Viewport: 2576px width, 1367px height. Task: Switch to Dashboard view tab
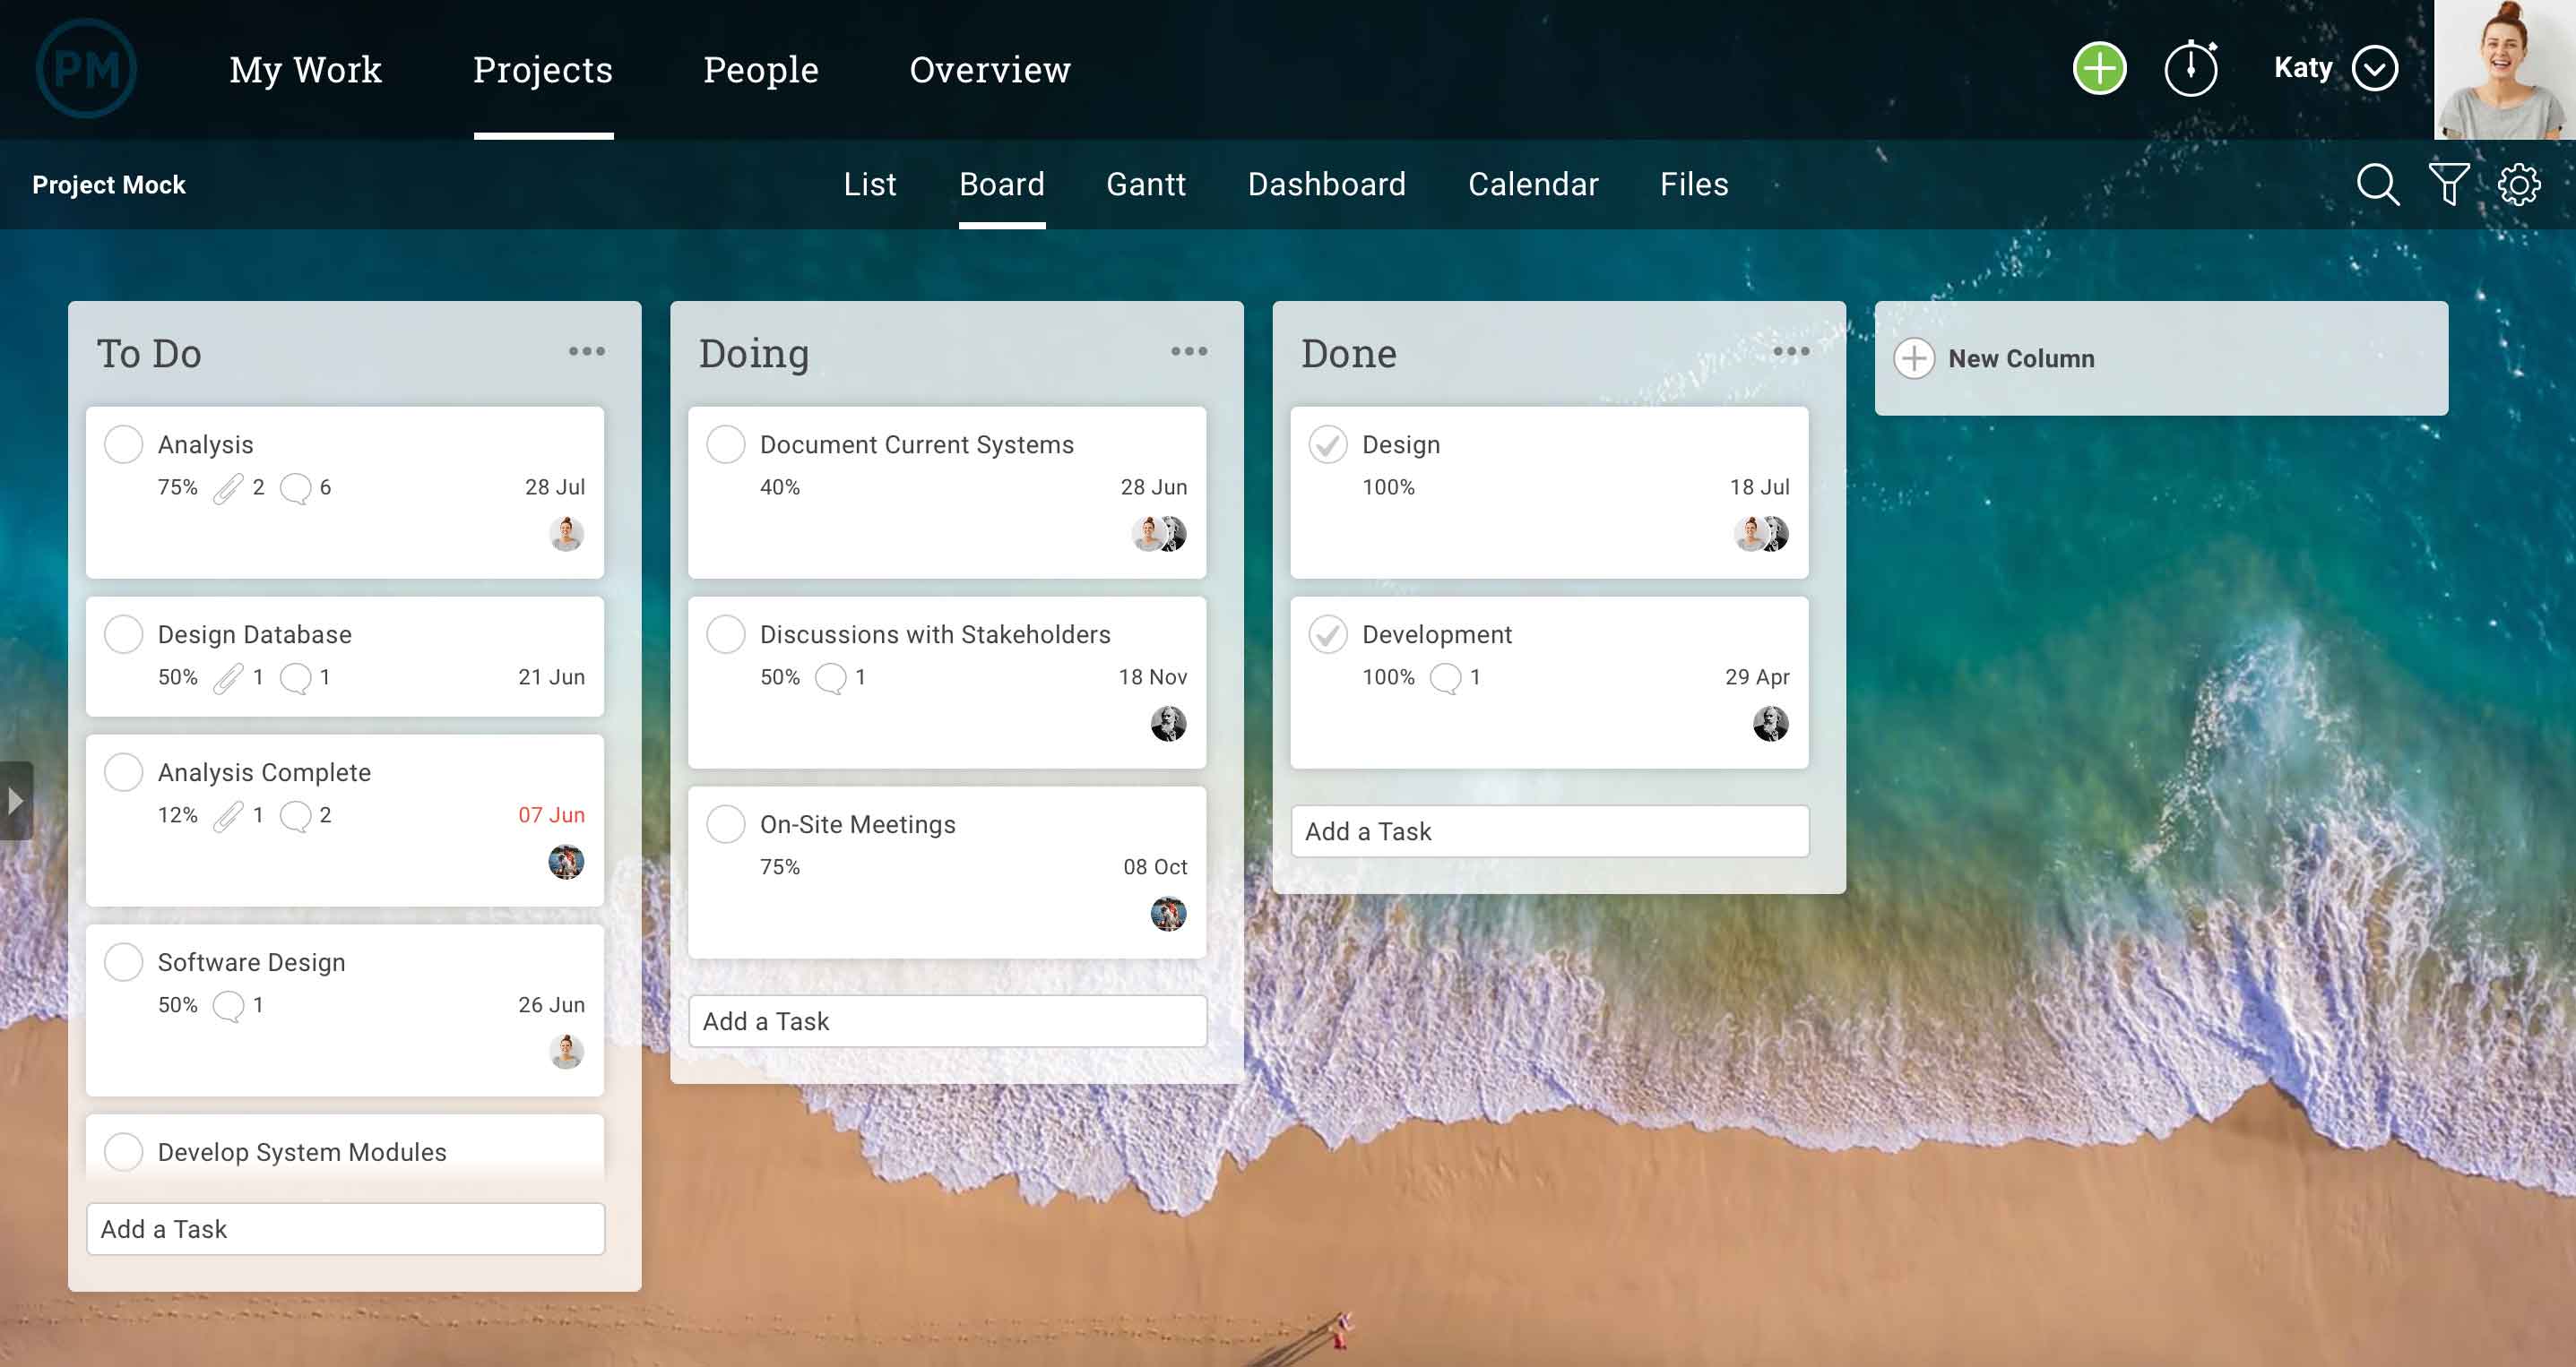1327,184
